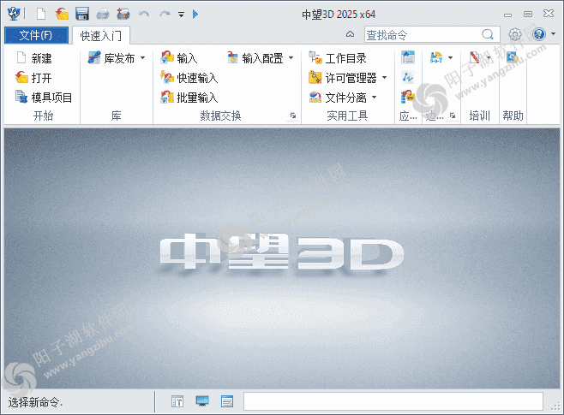Click 新建 to create a new file

(x=34, y=58)
